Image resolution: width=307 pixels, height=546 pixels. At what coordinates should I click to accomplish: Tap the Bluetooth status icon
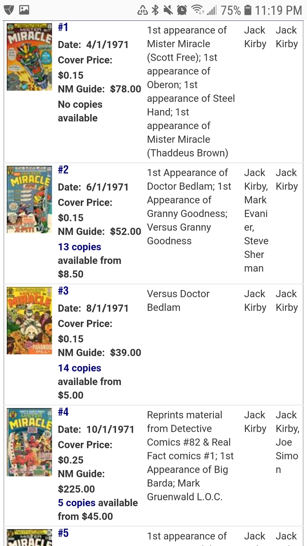click(x=155, y=10)
